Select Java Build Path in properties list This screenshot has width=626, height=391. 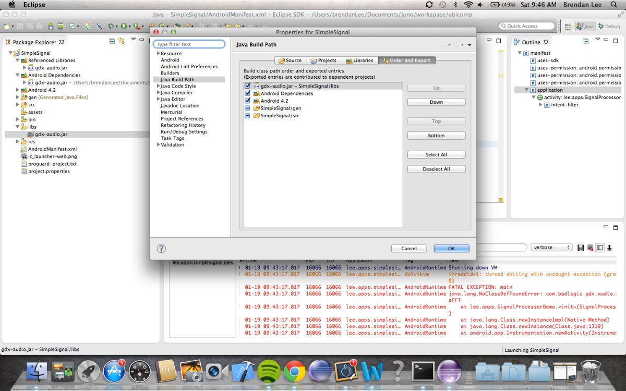177,79
